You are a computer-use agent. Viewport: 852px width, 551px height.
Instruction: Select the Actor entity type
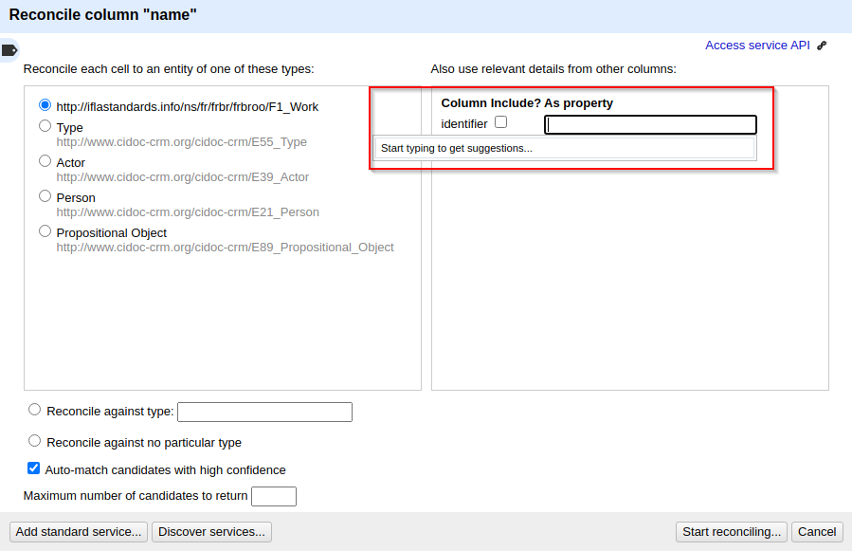pos(45,160)
